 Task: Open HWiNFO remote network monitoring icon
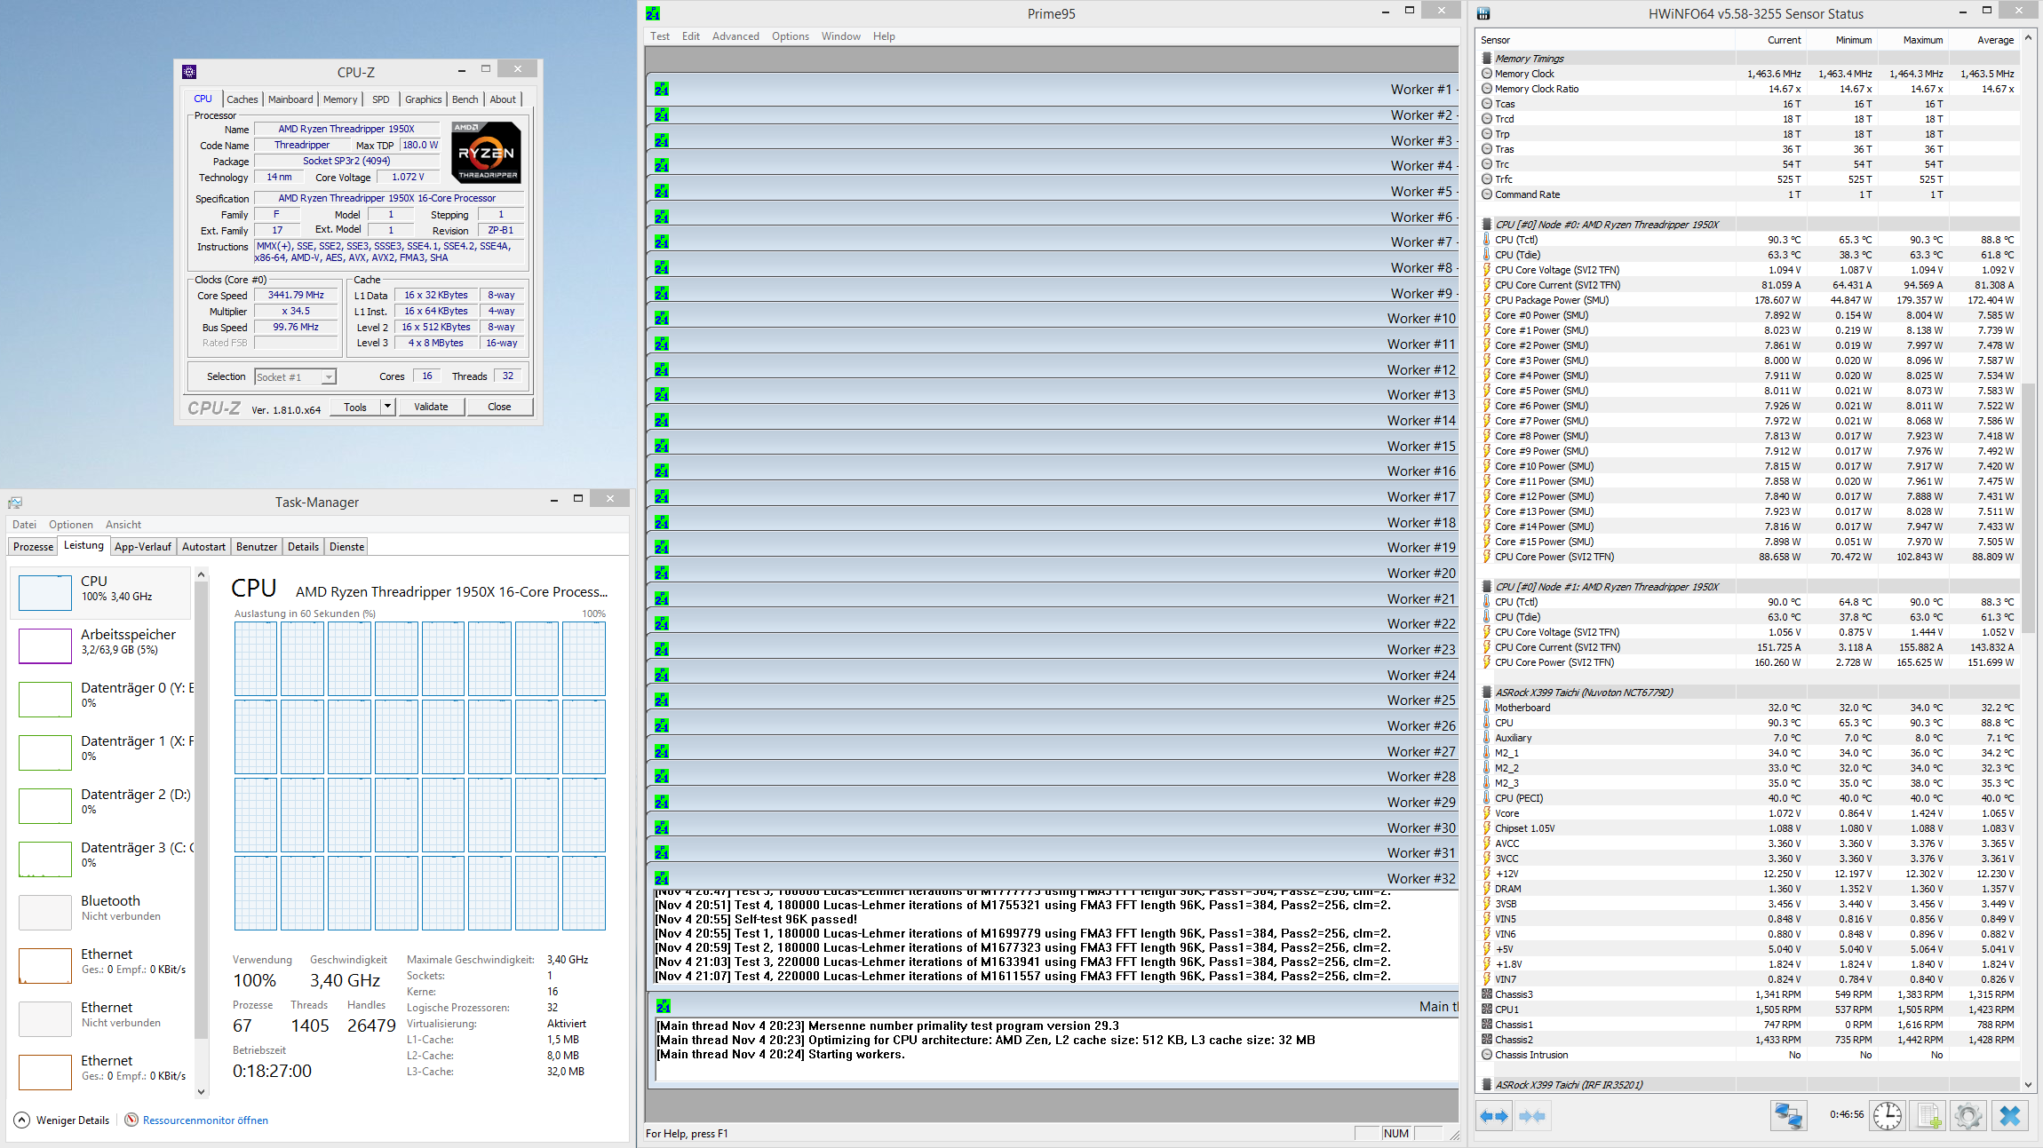coord(1788,1116)
